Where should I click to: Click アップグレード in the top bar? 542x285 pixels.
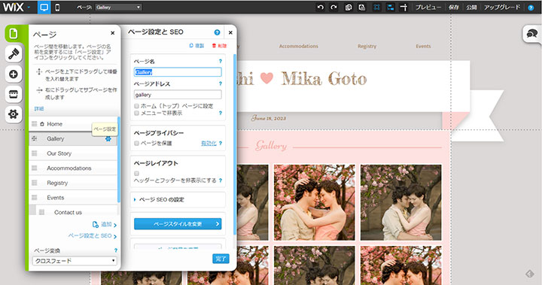pyautogui.click(x=502, y=8)
